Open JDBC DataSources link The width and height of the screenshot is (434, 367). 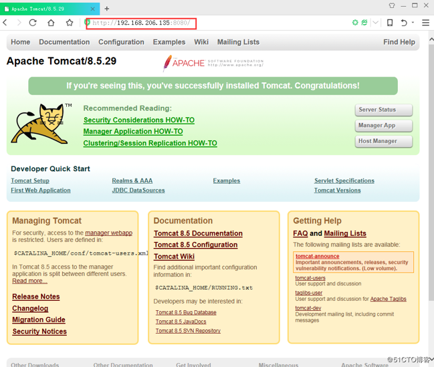point(138,191)
